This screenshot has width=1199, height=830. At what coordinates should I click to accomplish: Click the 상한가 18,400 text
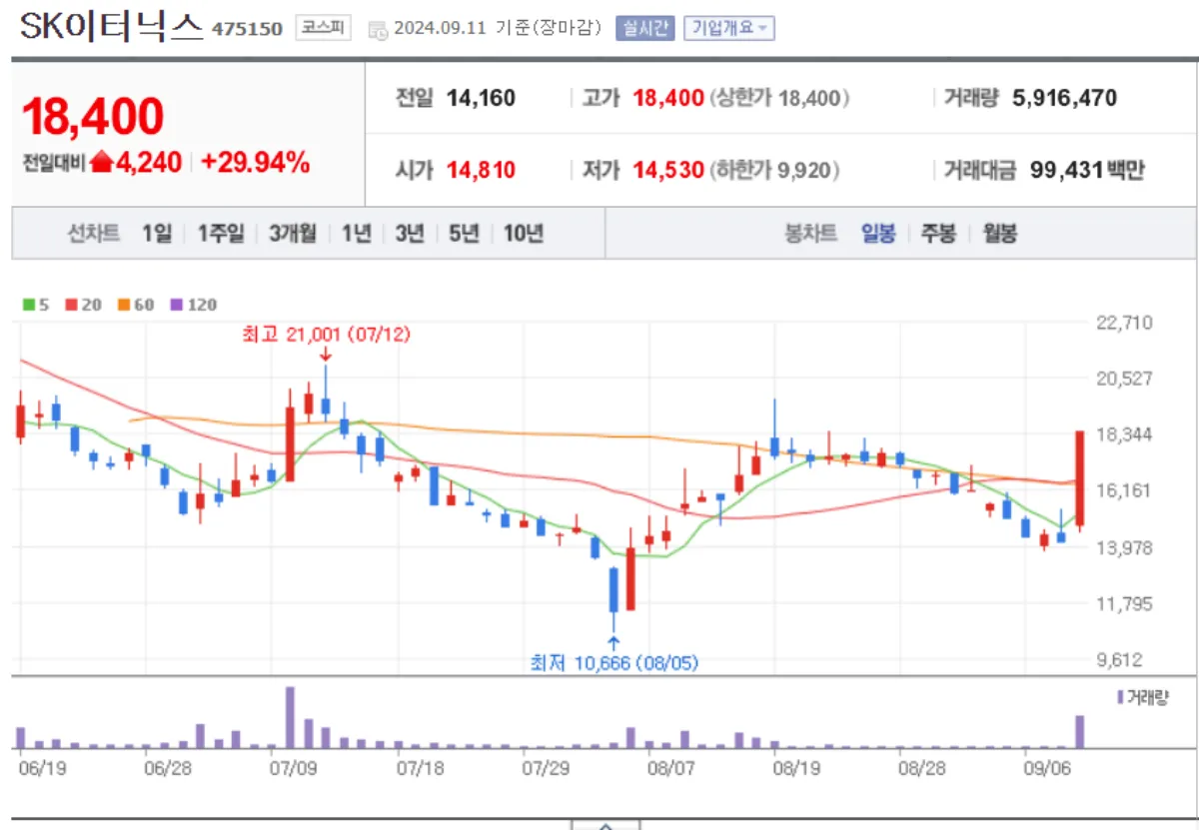[x=780, y=98]
